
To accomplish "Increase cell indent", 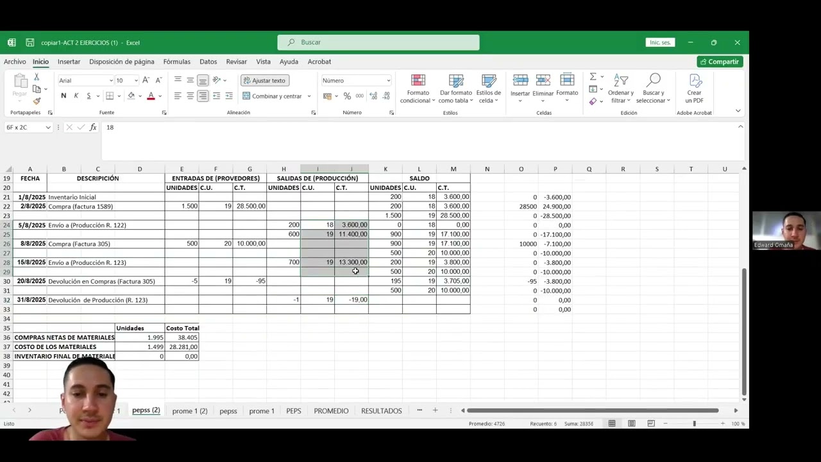I will (x=229, y=96).
